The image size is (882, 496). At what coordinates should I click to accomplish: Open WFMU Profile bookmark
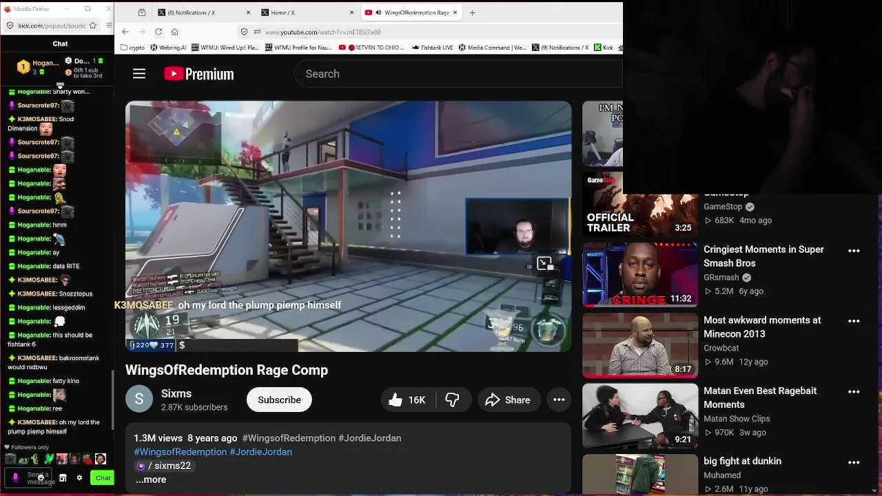tap(298, 48)
